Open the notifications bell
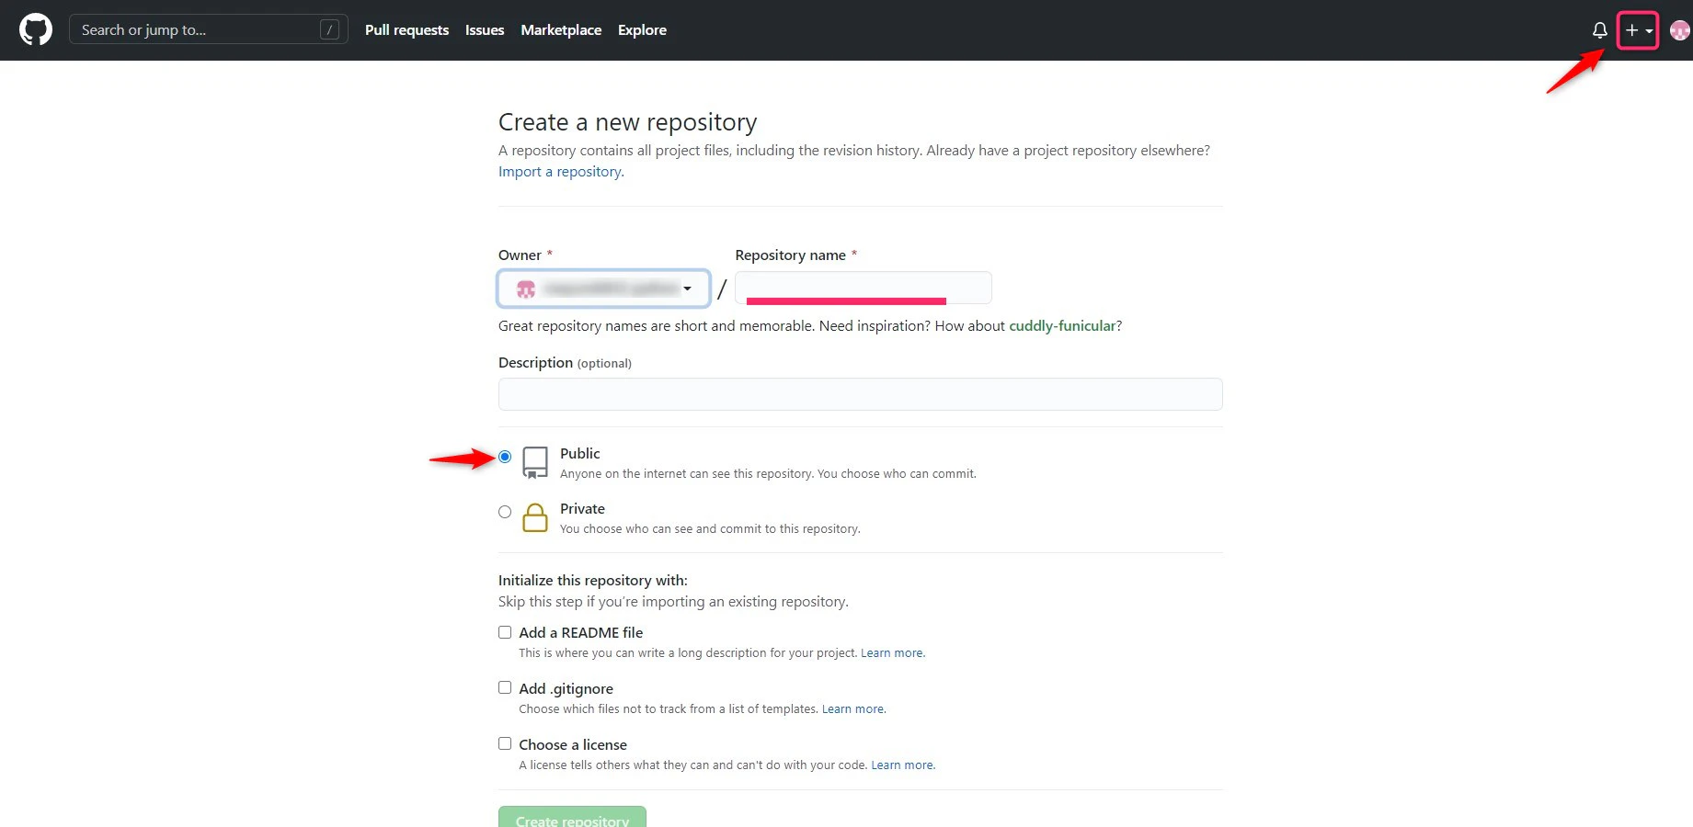 (x=1600, y=30)
